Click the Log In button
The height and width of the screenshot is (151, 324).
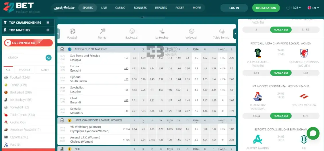(x=234, y=8)
